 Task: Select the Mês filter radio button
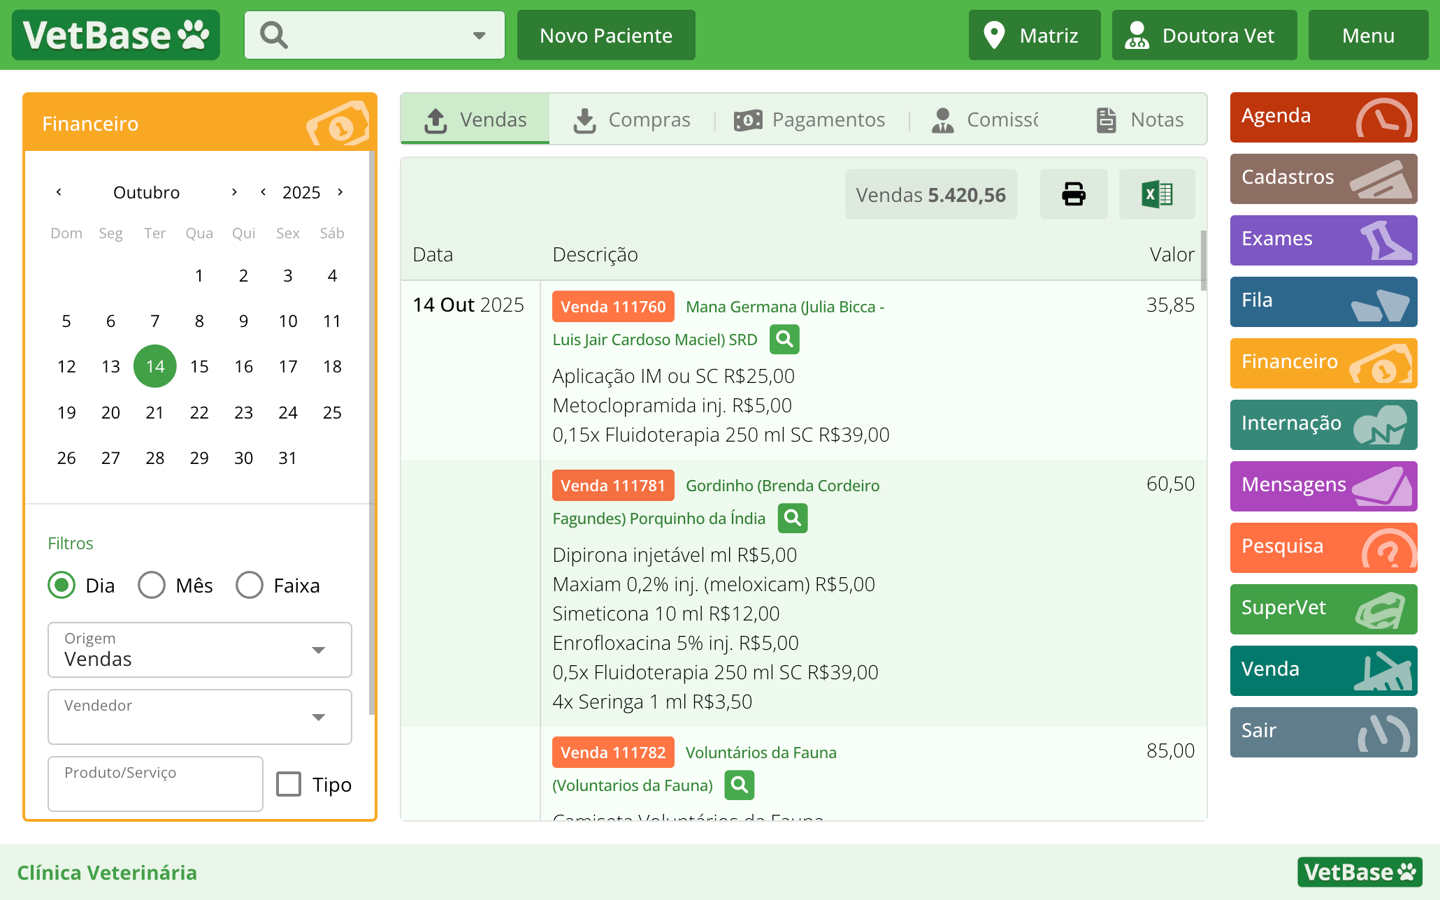(152, 585)
